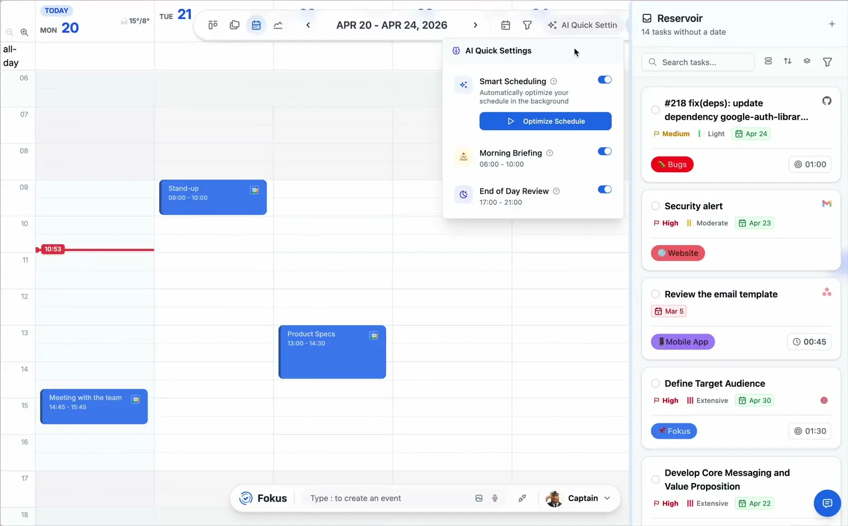The width and height of the screenshot is (848, 526).
Task: Toggle Smart Scheduling switch
Action: 605,80
